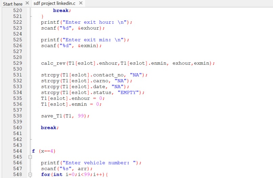Click the (x==4) condition on line 544
The width and height of the screenshot is (273, 178).
[x=47, y=151]
